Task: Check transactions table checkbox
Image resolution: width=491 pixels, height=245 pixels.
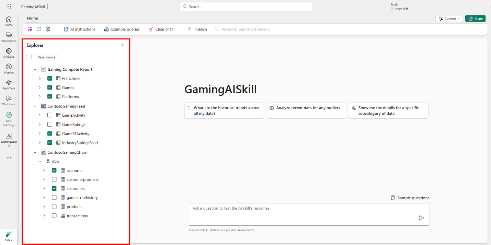Action: tap(54, 216)
